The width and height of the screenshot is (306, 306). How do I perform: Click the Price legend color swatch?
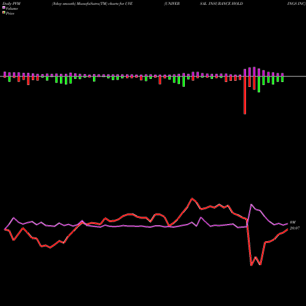click(x=4, y=13)
